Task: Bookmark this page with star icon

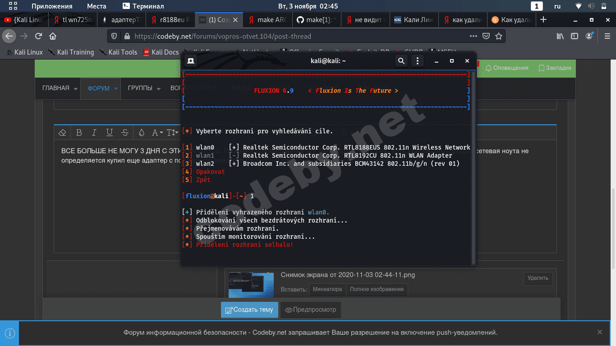Action: 498,36
